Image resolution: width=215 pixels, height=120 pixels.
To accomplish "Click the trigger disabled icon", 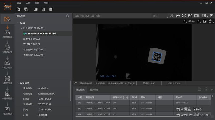I will tap(172, 16).
